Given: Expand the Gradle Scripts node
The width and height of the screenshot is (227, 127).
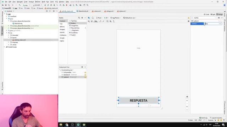Looking at the screenshot, I should coord(4,47).
